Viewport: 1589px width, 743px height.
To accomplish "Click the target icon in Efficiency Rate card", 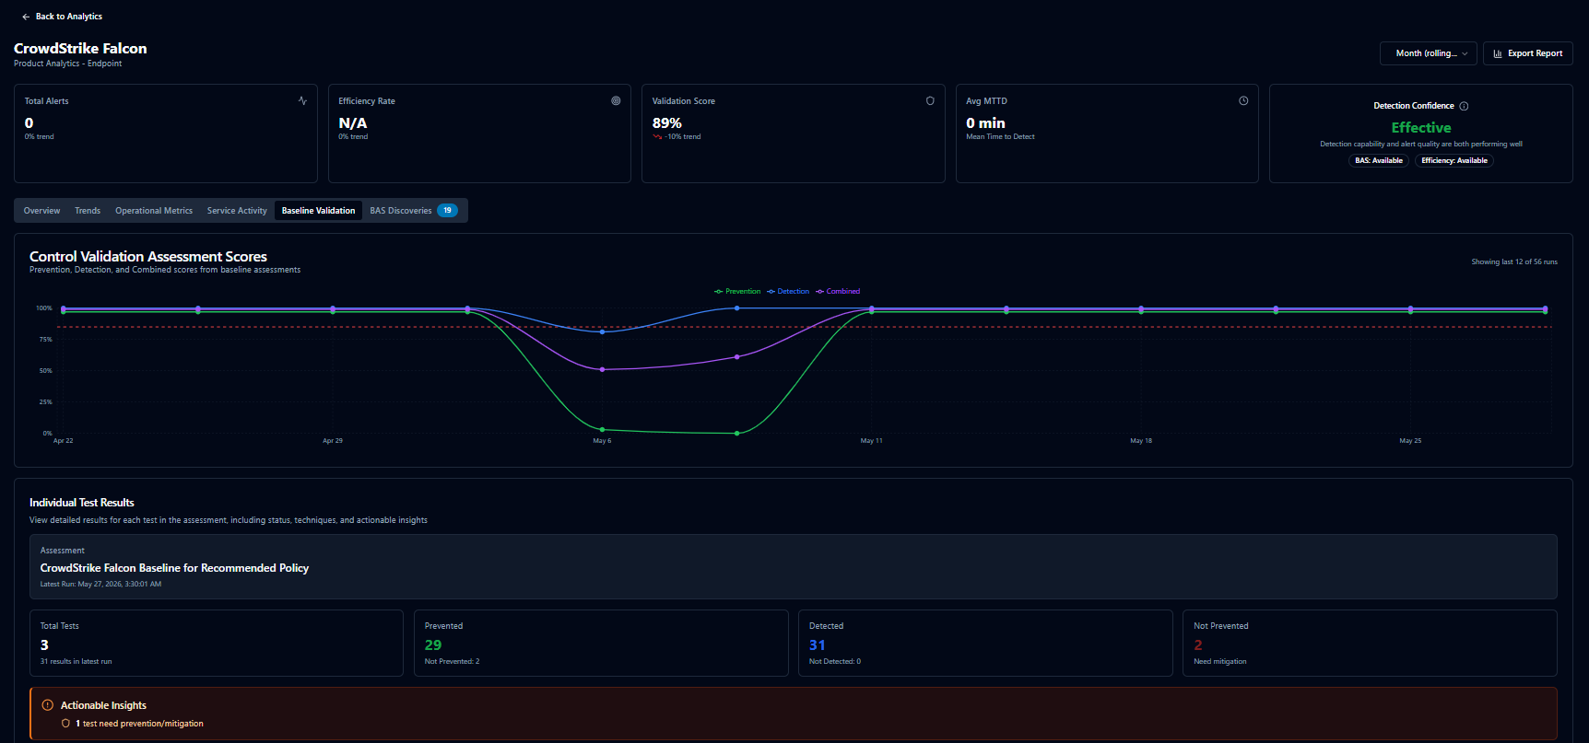I will (x=616, y=100).
